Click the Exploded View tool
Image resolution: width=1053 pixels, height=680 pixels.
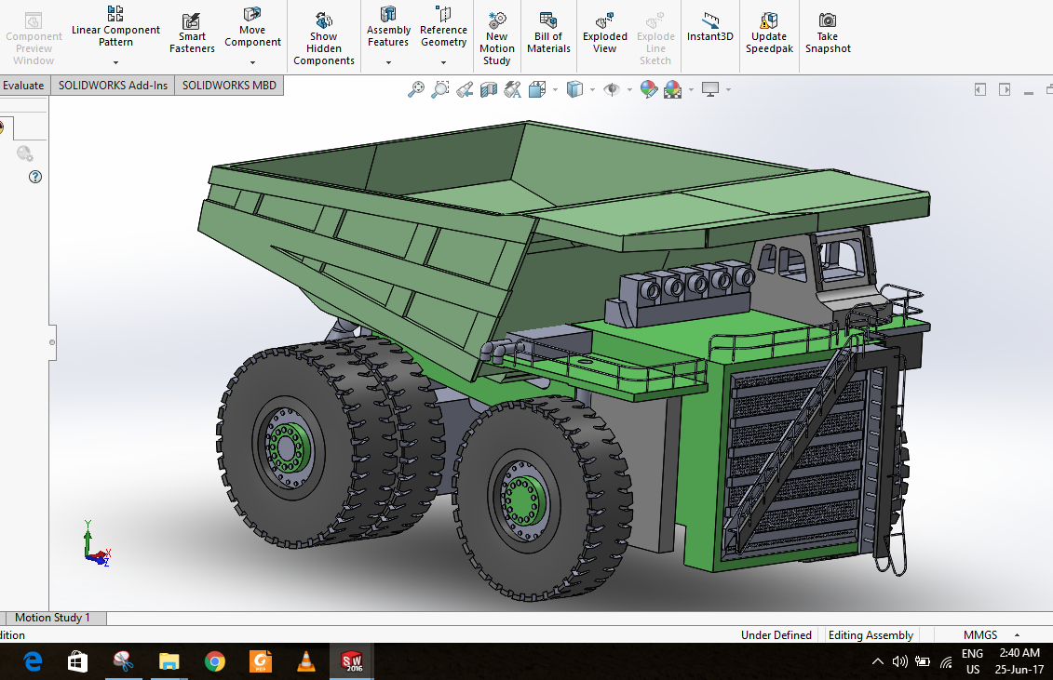click(604, 34)
